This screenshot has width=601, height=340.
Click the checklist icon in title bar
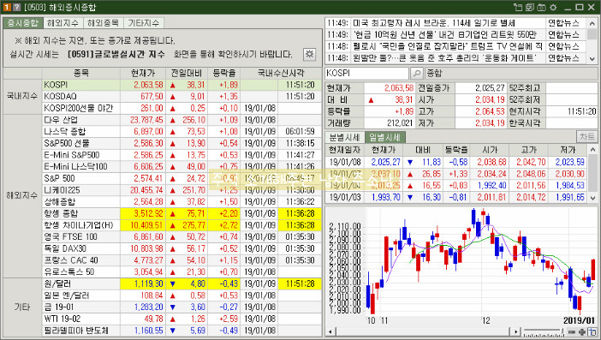(530, 8)
